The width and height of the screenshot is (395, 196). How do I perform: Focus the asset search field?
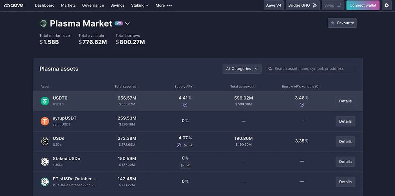point(311,69)
